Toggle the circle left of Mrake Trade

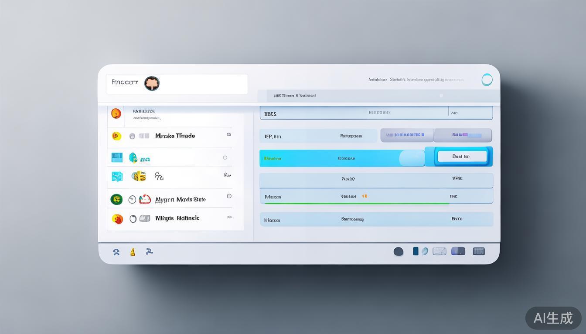[x=132, y=137]
